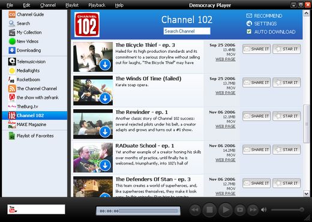Open the Playback menu
This screenshot has height=222, width=312.
coord(97,5)
